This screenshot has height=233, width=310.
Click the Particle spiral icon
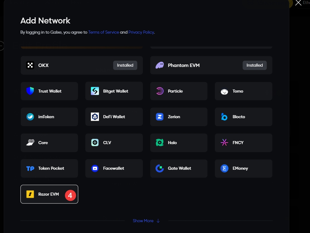pyautogui.click(x=159, y=91)
